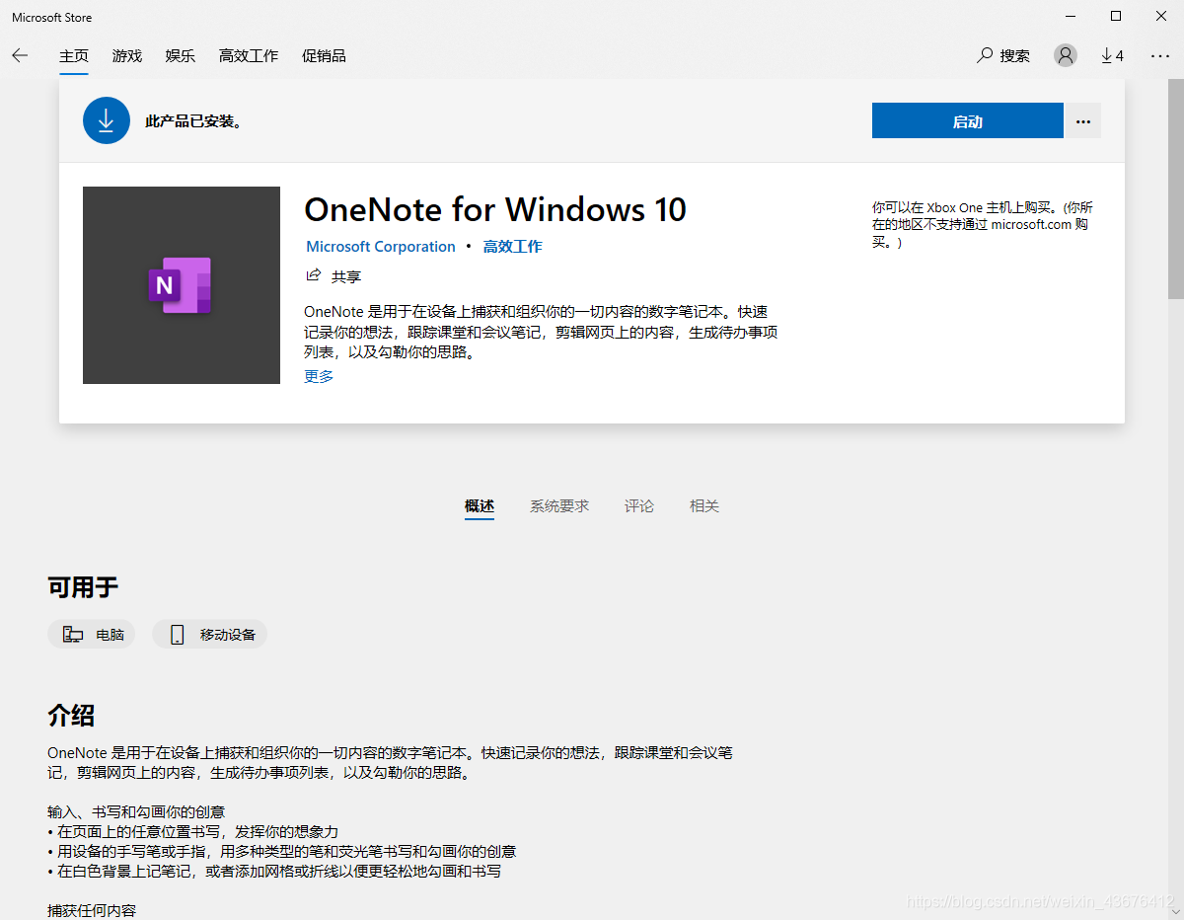Open the 主页 tab
Screen dimensions: 1184x920
[74, 55]
